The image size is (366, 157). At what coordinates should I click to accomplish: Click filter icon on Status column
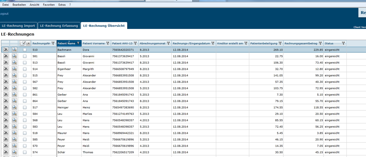click(343, 43)
